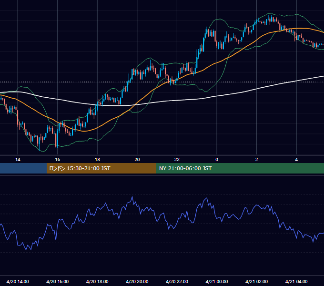The width and height of the screenshot is (324, 286).
Task: Click the '4/20 22:00' date label
Action: 177,281
